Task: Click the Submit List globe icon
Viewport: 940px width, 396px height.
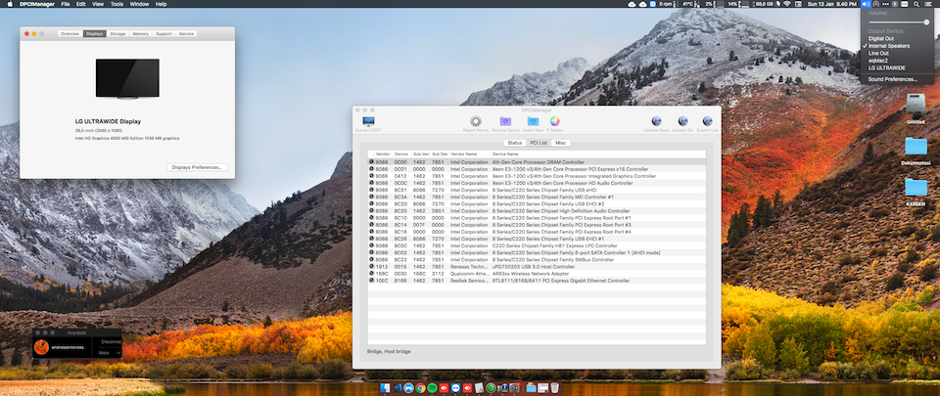Action: [x=707, y=121]
